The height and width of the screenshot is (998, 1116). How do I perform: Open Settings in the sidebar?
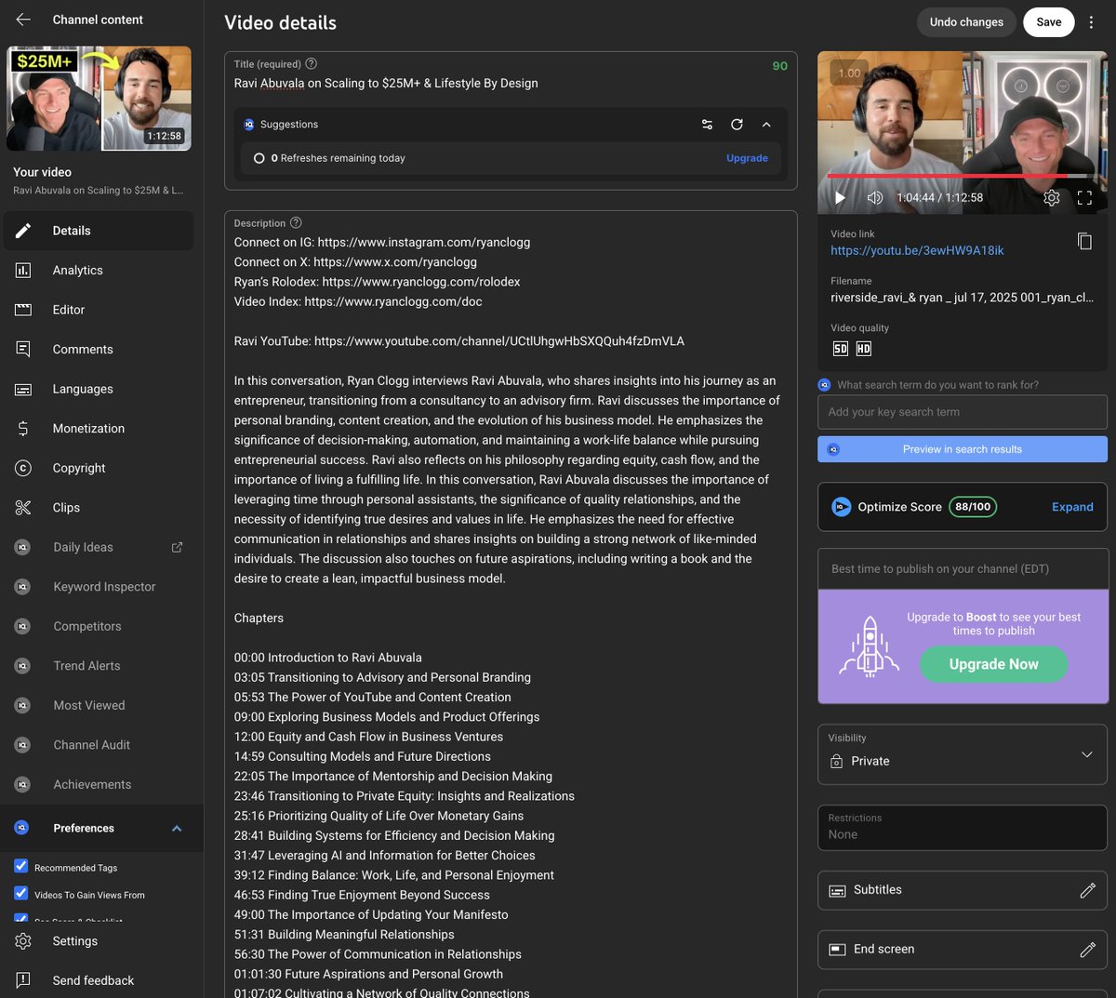point(99,941)
